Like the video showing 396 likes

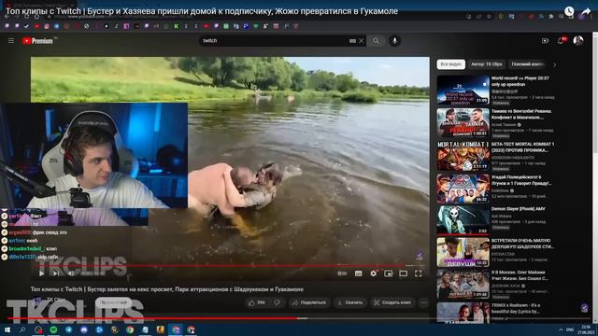(x=257, y=302)
